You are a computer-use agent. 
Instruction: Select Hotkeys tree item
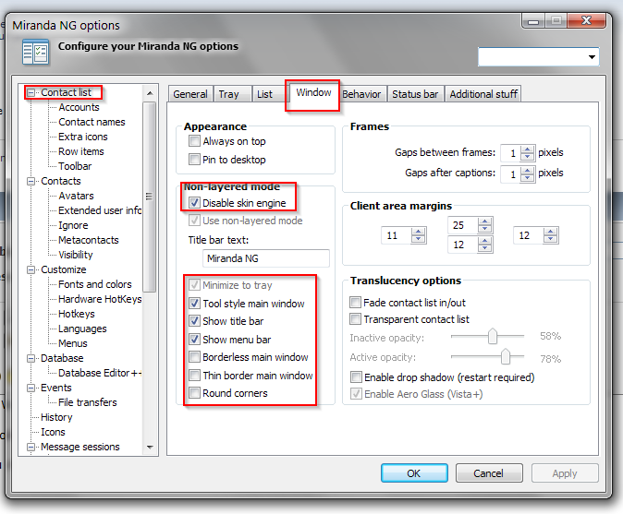[77, 314]
